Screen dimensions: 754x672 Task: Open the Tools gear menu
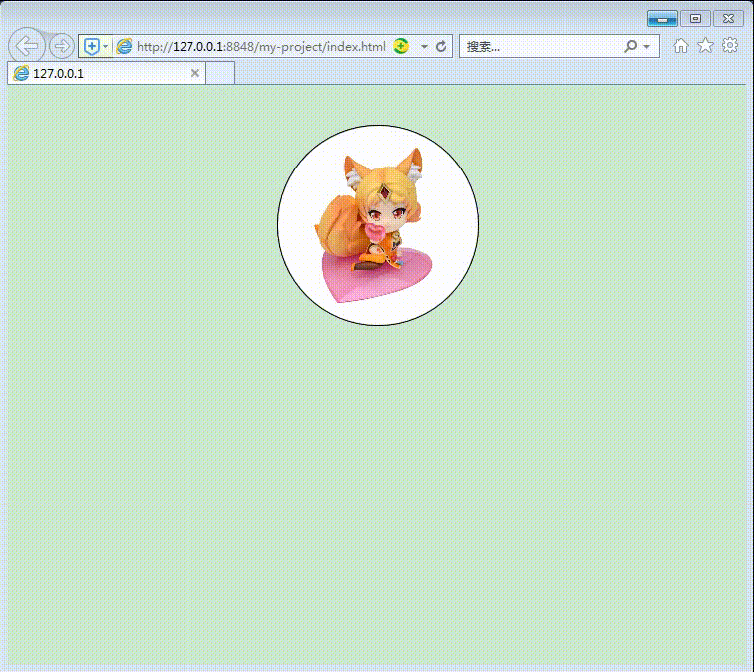730,45
